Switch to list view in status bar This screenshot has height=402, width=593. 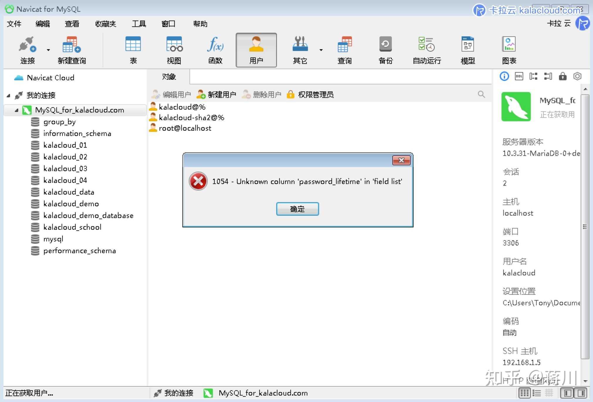coord(537,393)
